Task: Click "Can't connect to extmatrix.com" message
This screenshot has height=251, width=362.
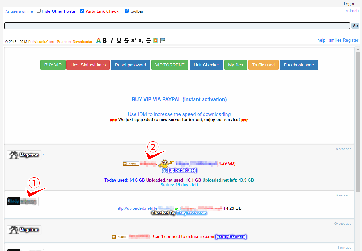Action: click(x=184, y=237)
